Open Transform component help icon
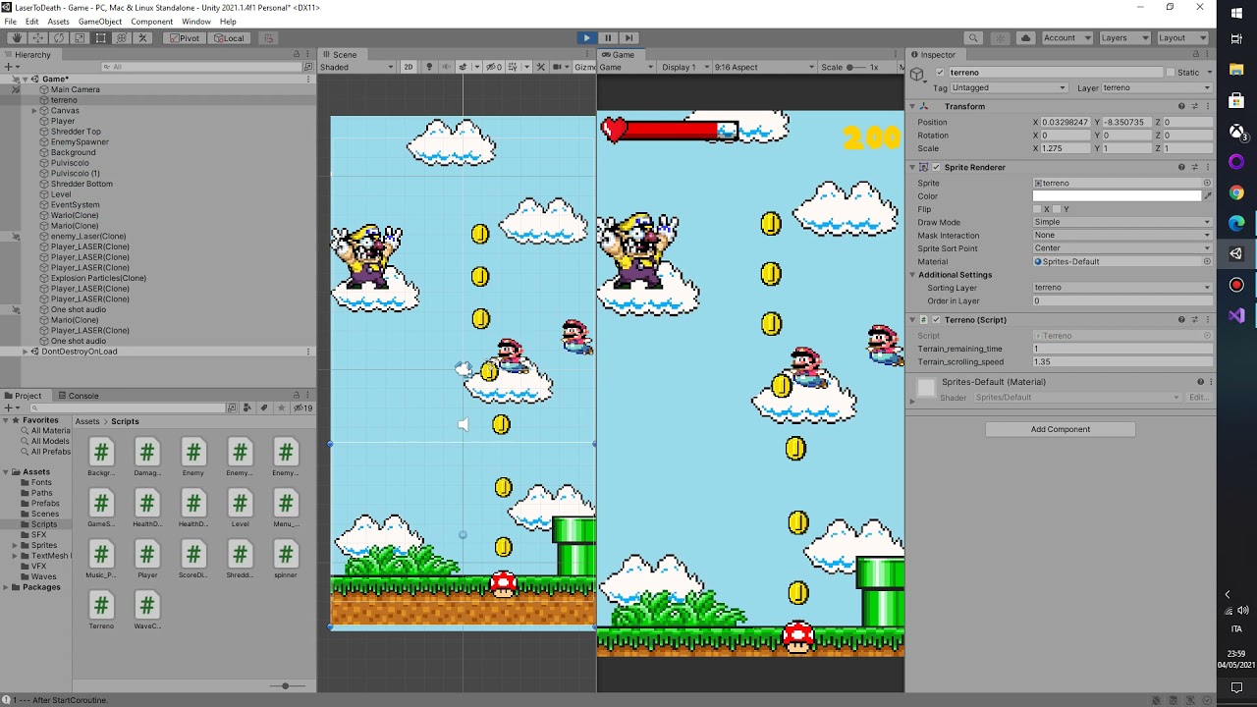1257x707 pixels. [1181, 106]
